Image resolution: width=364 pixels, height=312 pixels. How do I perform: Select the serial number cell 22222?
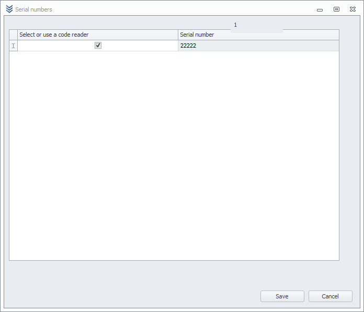(x=258, y=46)
